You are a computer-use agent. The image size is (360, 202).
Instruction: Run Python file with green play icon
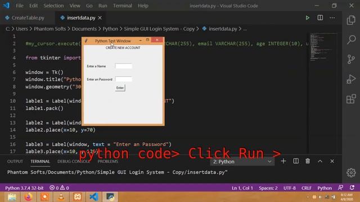click(x=308, y=18)
